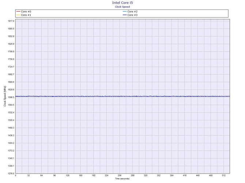Click the 1917.0 y-axis value
This screenshot has height=183, width=245.
click(11, 21)
